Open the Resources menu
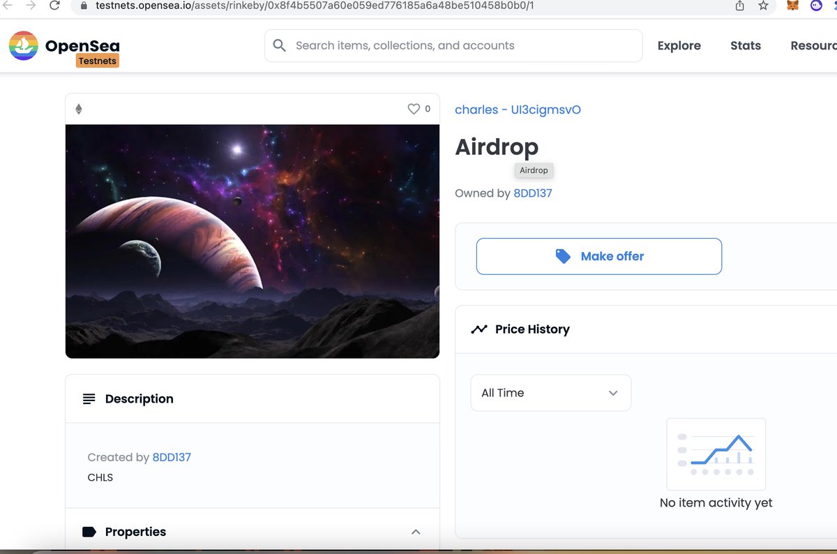This screenshot has width=837, height=554. tap(814, 45)
